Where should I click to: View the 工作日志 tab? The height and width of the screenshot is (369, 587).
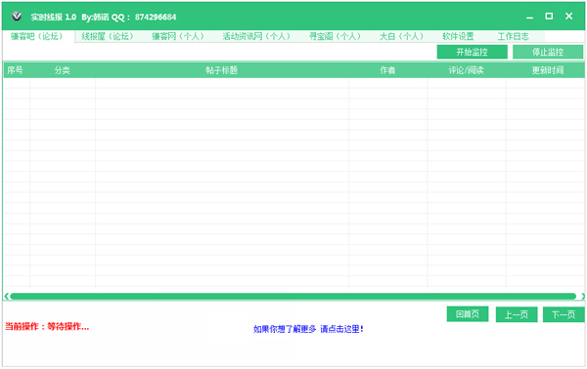tap(513, 36)
